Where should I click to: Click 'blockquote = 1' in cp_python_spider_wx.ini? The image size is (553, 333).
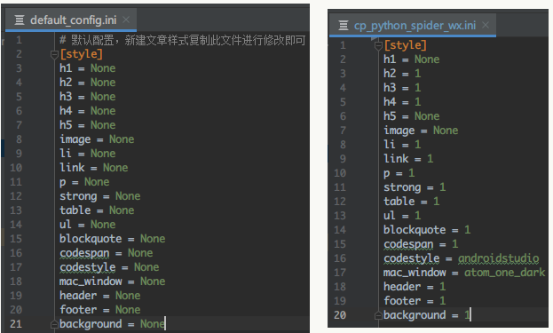427,230
